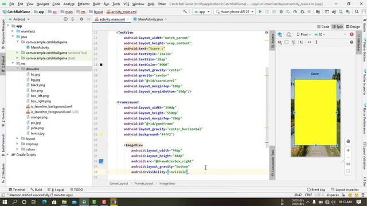Switch to the MainActivity.java tab
The height and width of the screenshot is (206, 367).
coord(150,19)
